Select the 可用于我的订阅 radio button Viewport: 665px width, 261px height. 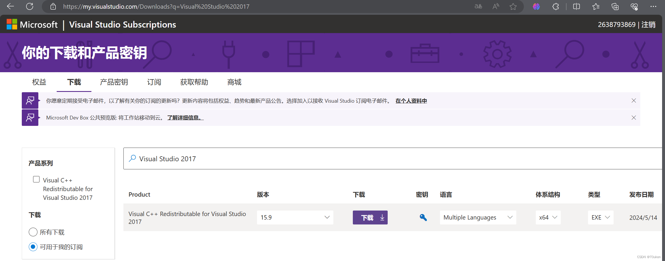(x=33, y=247)
